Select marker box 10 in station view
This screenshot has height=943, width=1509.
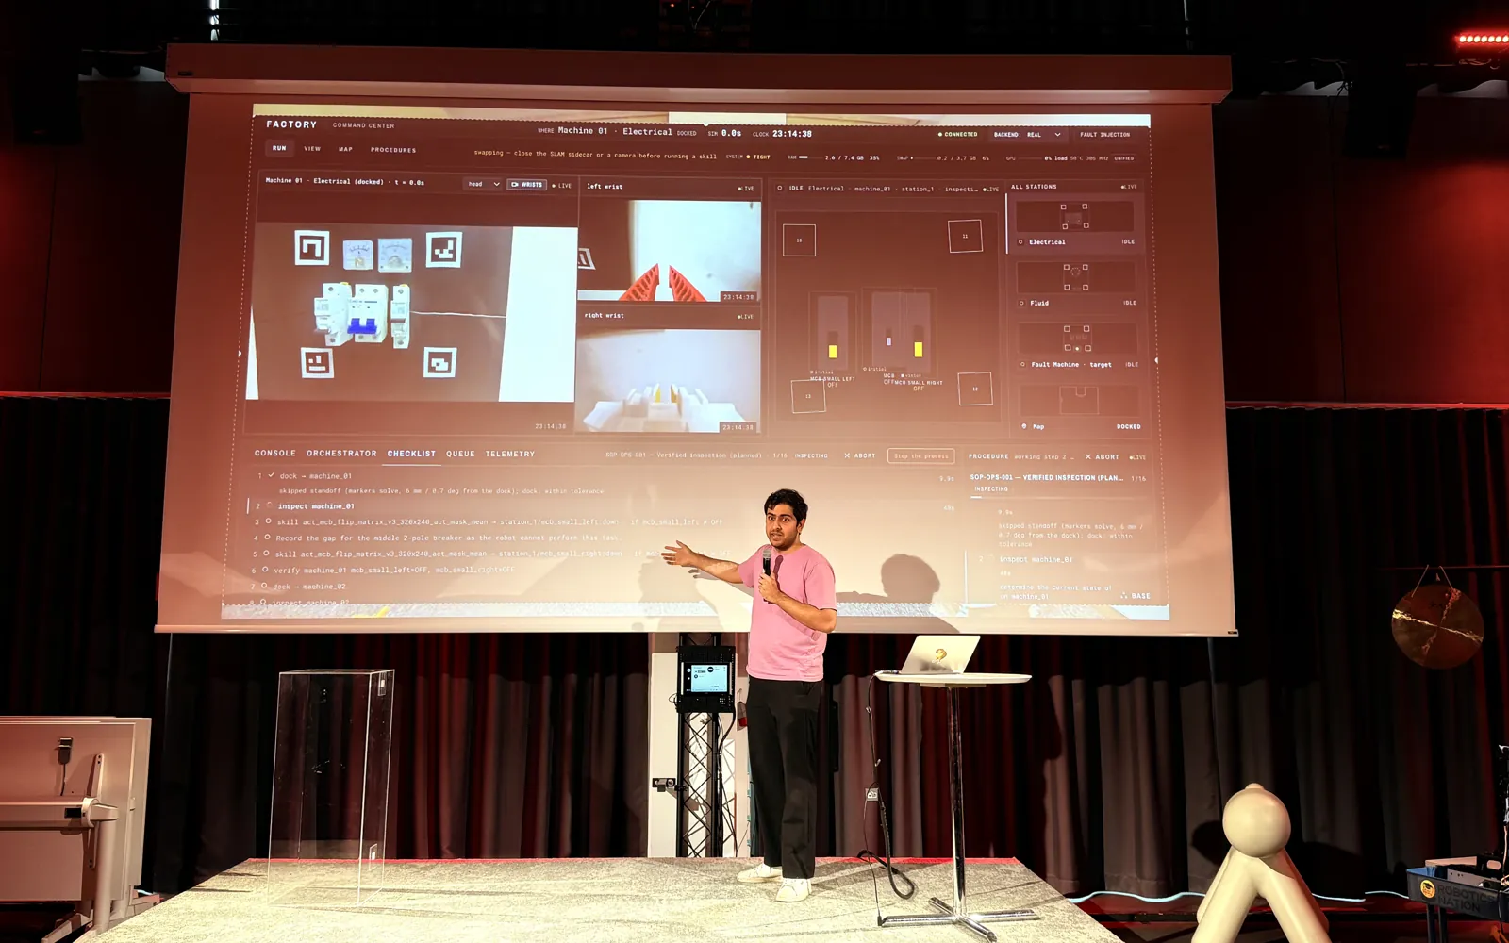799,240
